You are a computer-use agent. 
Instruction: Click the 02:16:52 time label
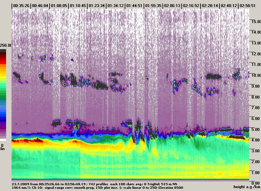(191, 6)
